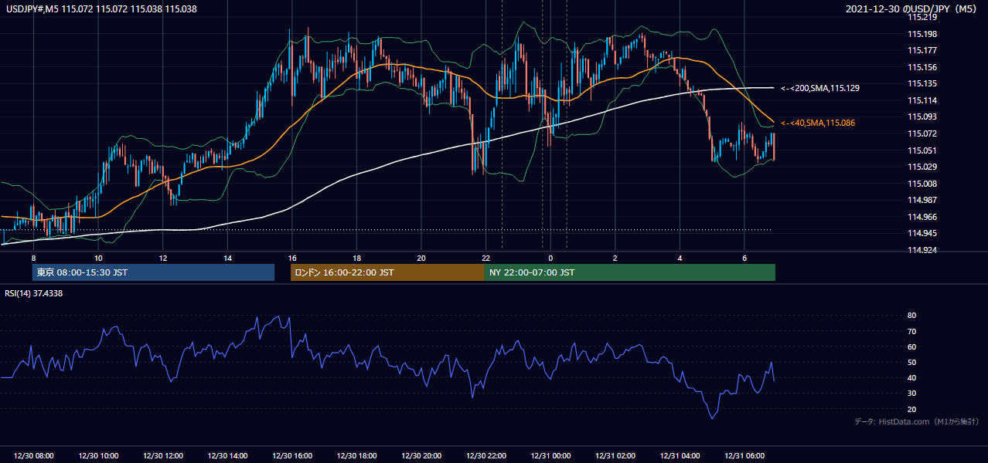Click the 12/30 22:00 bottom time label
The image size is (988, 463).
coord(485,456)
